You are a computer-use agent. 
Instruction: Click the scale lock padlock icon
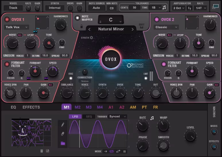click(82, 26)
